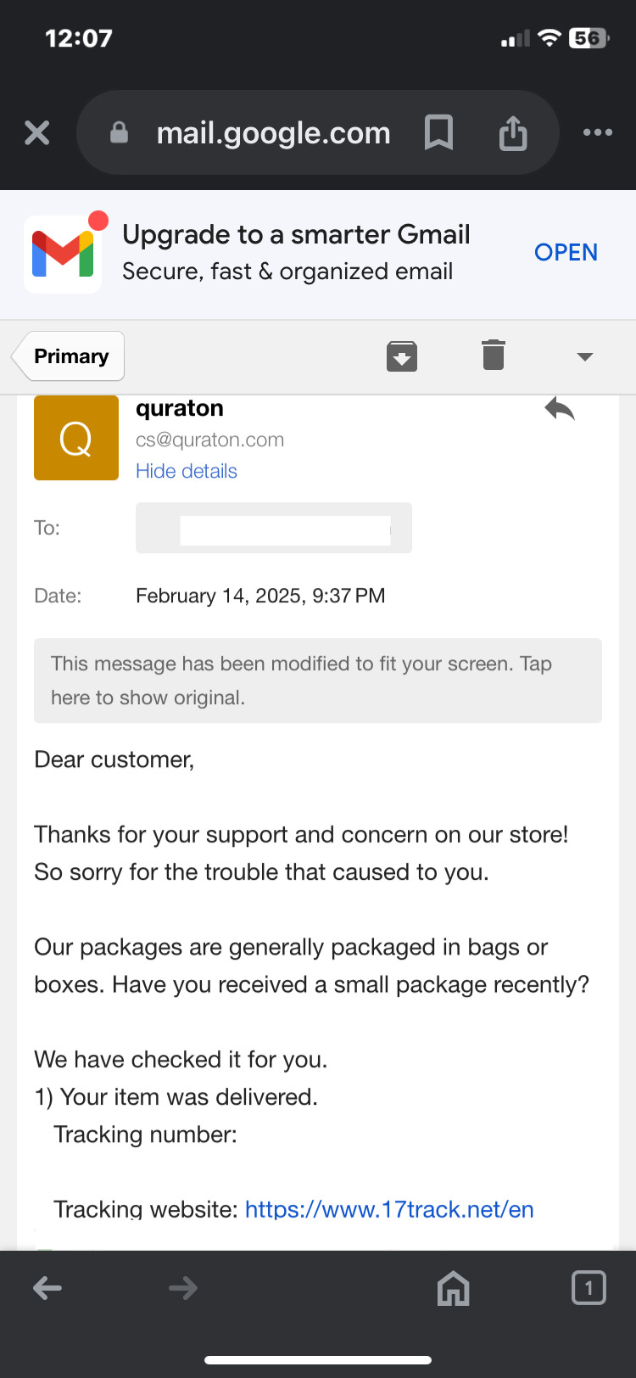The height and width of the screenshot is (1378, 636).
Task: Go to browser home page
Action: [453, 1289]
